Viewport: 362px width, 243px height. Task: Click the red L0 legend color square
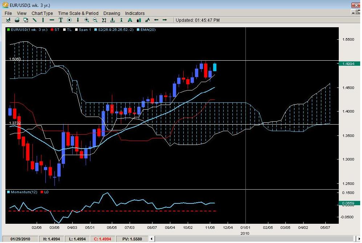tap(42, 192)
